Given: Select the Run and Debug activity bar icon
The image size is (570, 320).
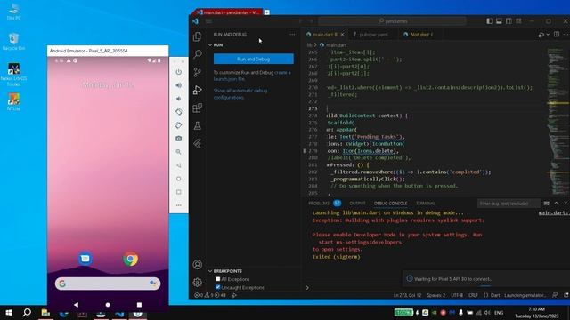Looking at the screenshot, I should click(x=198, y=90).
